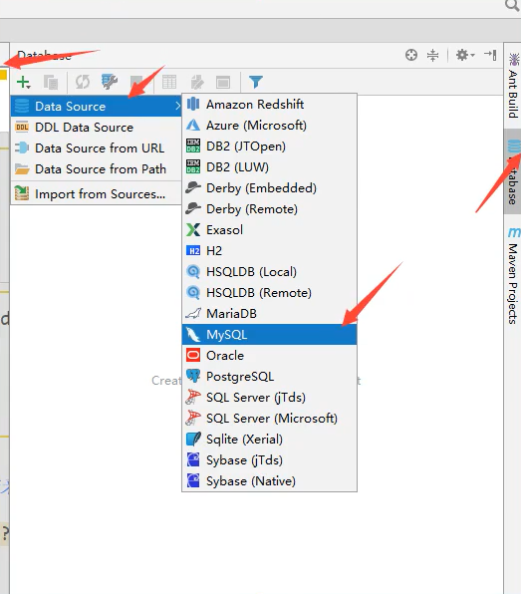
Task: Select Azure (Microsoft) data source
Action: (269, 125)
